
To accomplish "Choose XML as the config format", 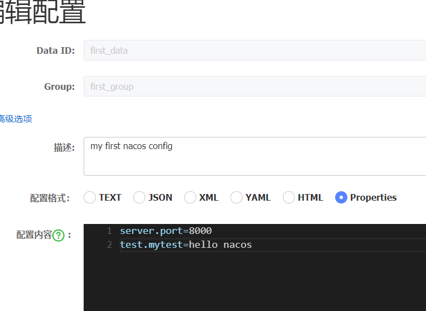I will click(x=190, y=197).
